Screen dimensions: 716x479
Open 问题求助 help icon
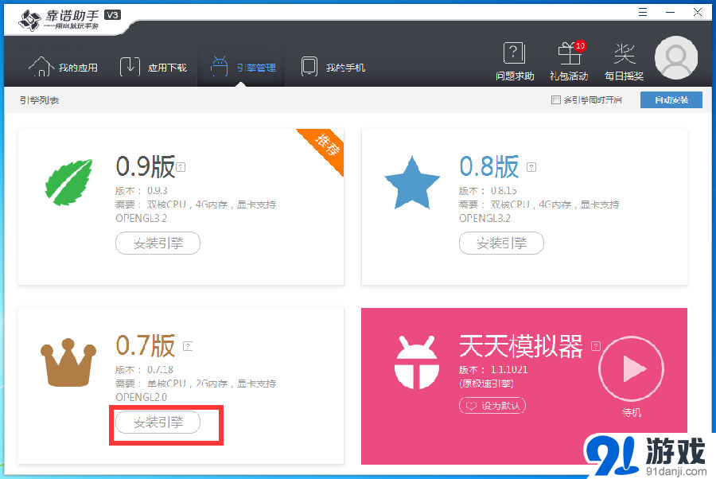[x=515, y=61]
